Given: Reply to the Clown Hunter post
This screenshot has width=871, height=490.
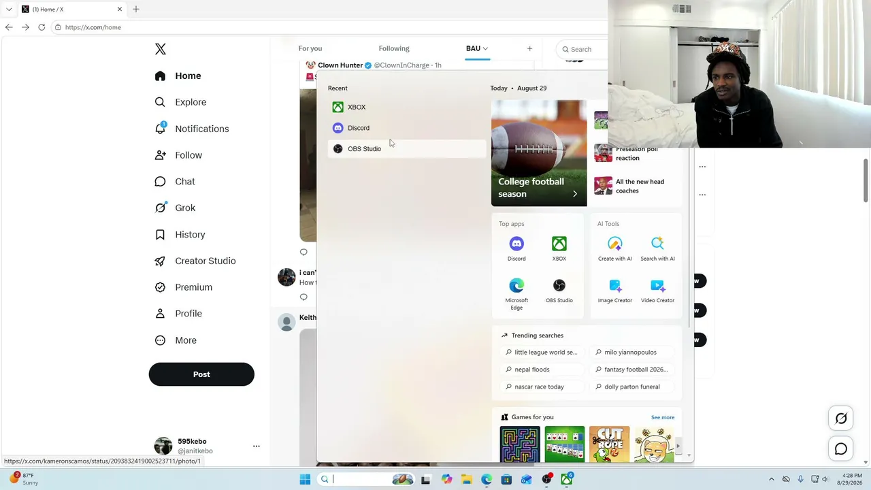Looking at the screenshot, I should pyautogui.click(x=303, y=252).
